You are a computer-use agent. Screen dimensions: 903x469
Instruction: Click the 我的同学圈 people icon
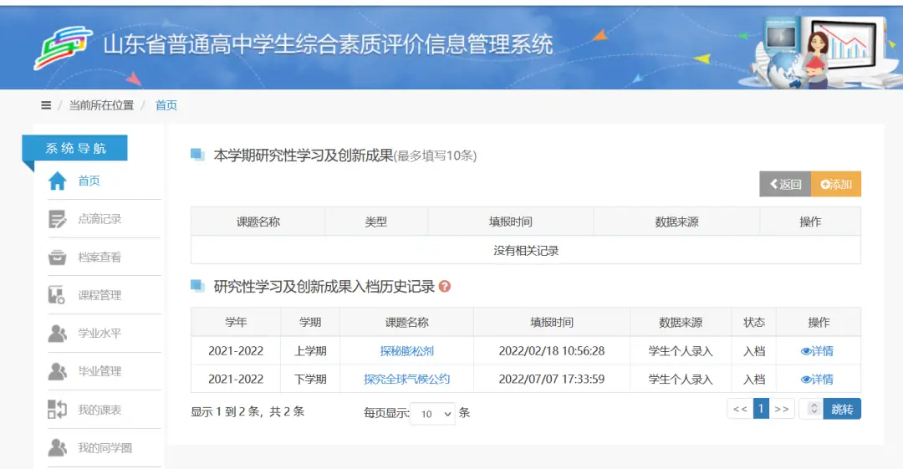click(x=58, y=448)
